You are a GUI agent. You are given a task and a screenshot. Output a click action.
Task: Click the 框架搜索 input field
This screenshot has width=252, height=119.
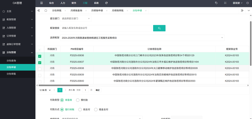click(106, 28)
